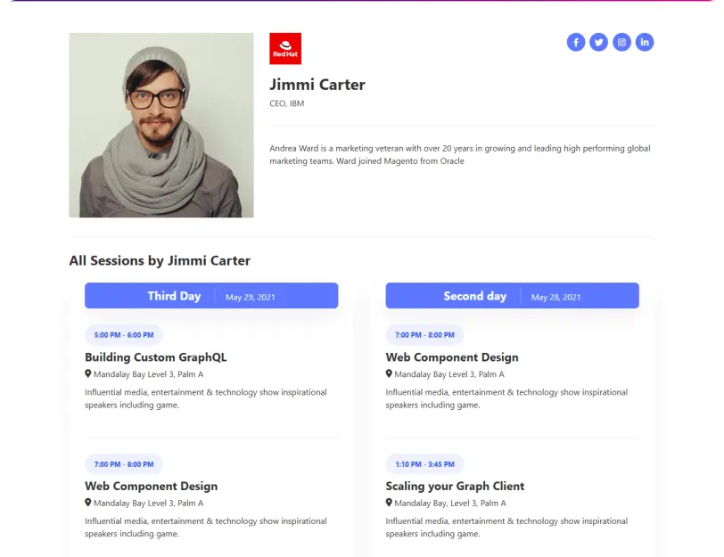Open the LinkedIn social icon

[645, 42]
